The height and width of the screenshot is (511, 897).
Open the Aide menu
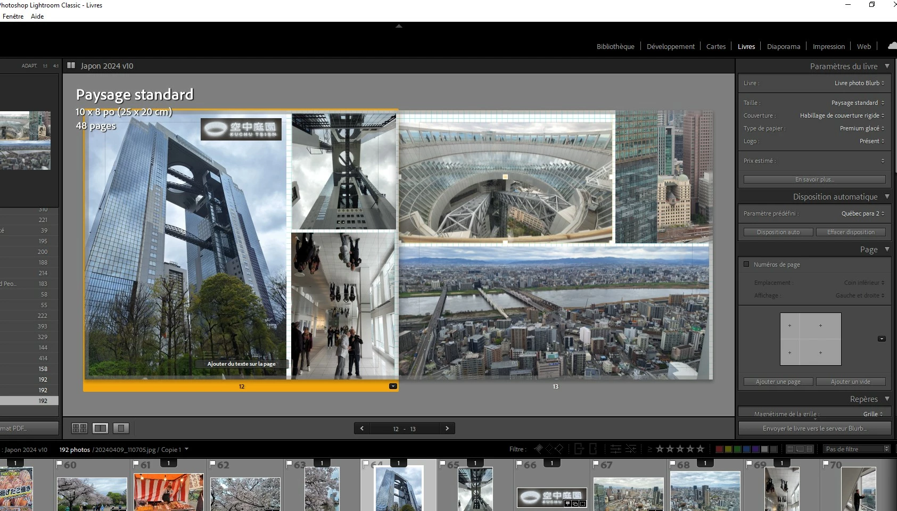[37, 17]
